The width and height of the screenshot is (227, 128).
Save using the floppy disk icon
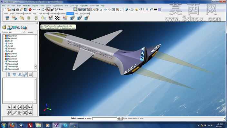click(x=13, y=10)
